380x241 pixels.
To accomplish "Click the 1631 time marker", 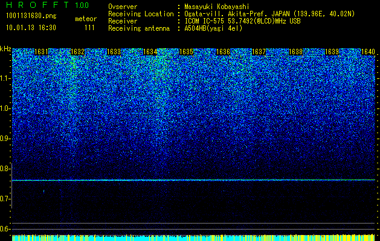I will tap(42, 52).
